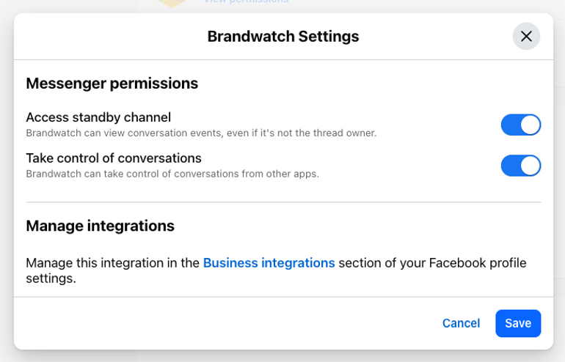Click the Take control of conversations label
Viewport: 565px width, 362px height.
point(114,158)
